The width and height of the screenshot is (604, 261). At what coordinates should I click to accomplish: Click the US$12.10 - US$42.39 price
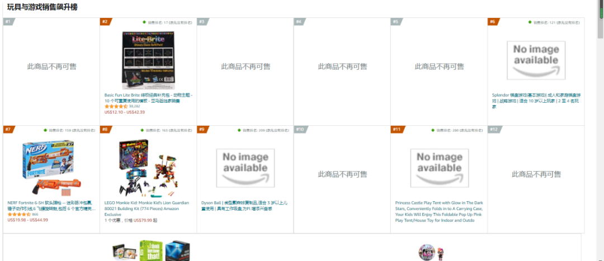124,112
